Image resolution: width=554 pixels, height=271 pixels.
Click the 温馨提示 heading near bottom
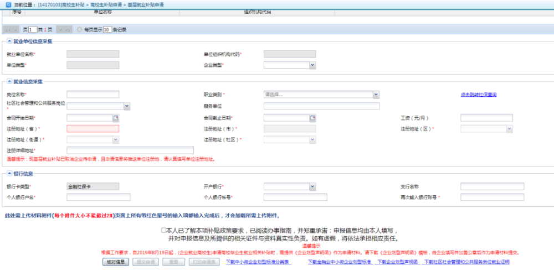point(311,246)
